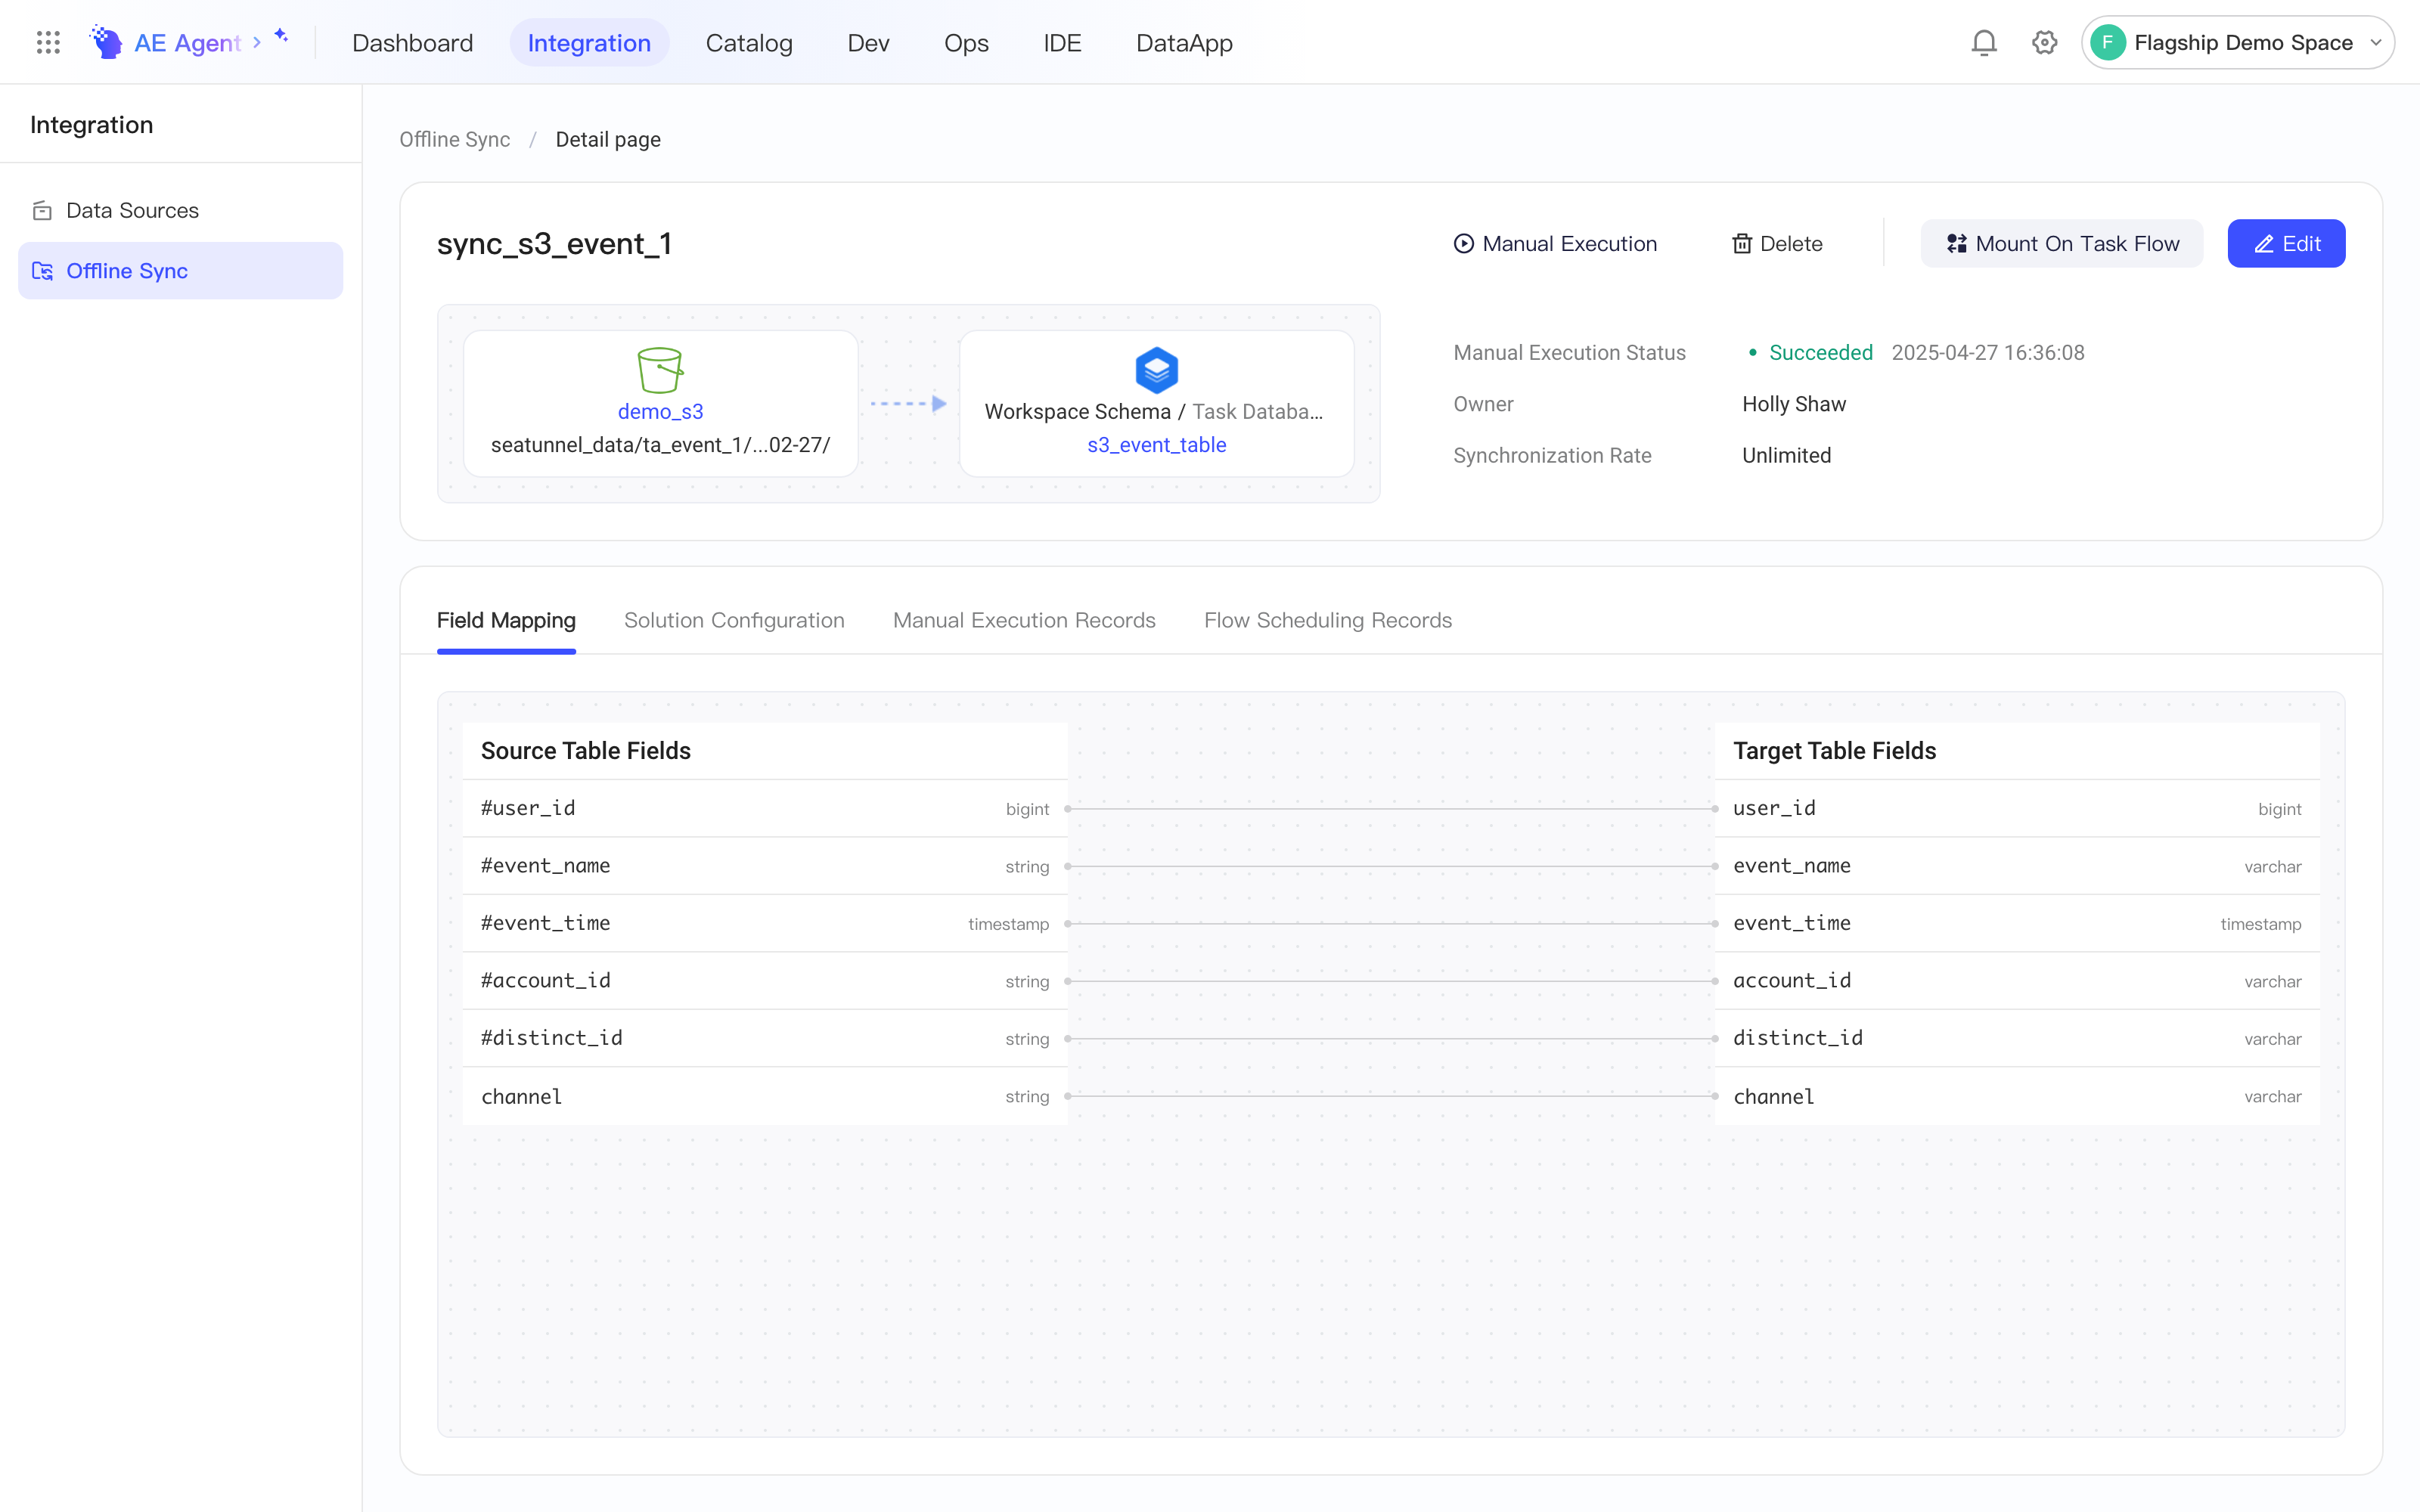
Task: Open the IDE menu
Action: click(x=1062, y=42)
